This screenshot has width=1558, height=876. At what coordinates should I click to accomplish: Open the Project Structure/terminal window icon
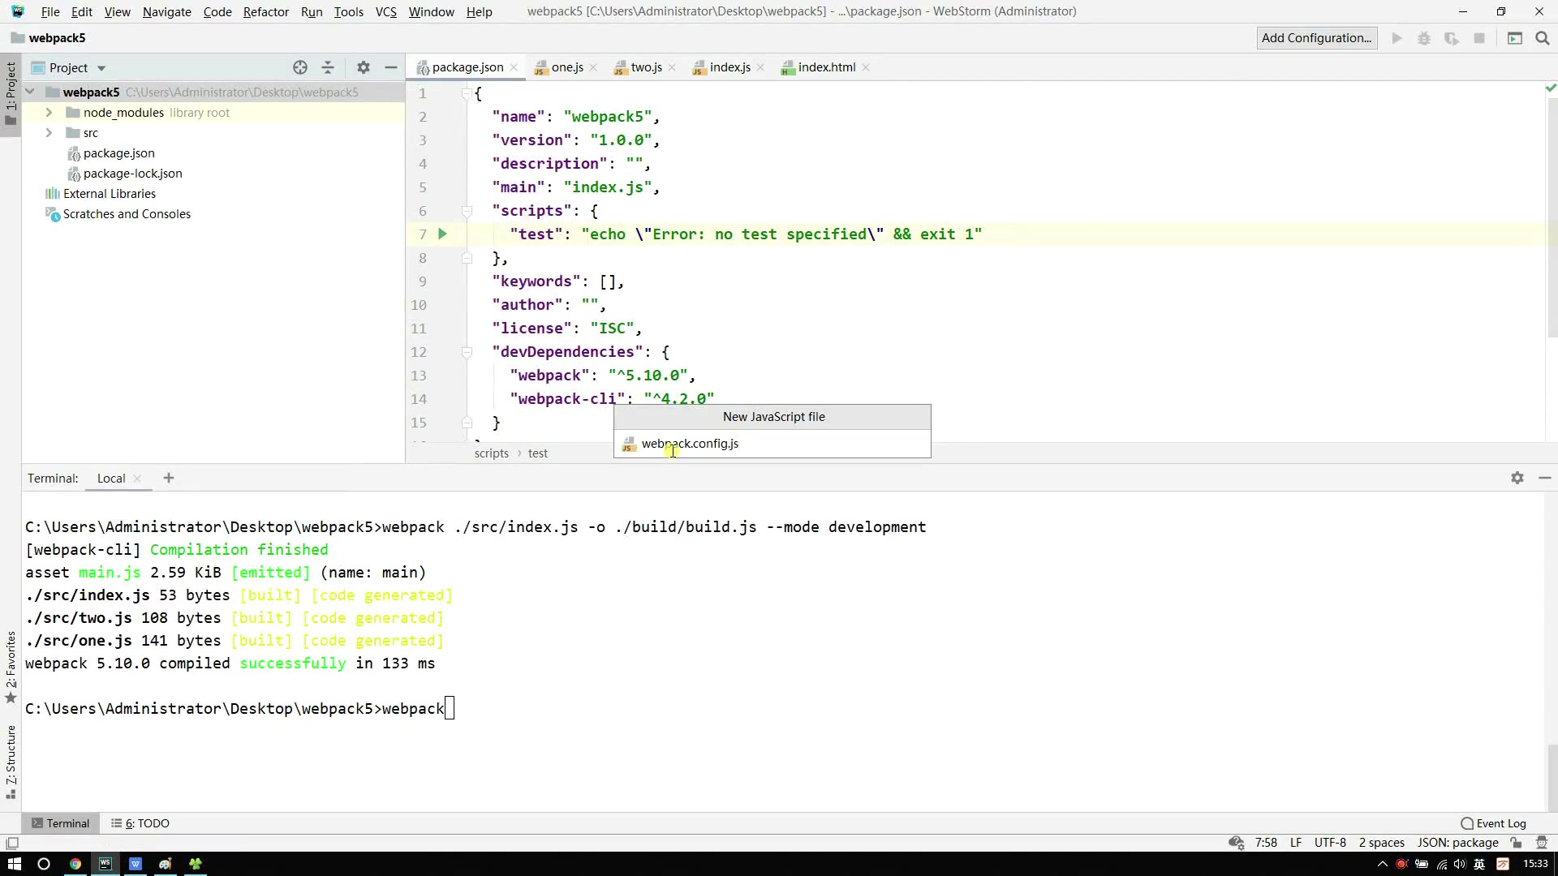point(1515,38)
